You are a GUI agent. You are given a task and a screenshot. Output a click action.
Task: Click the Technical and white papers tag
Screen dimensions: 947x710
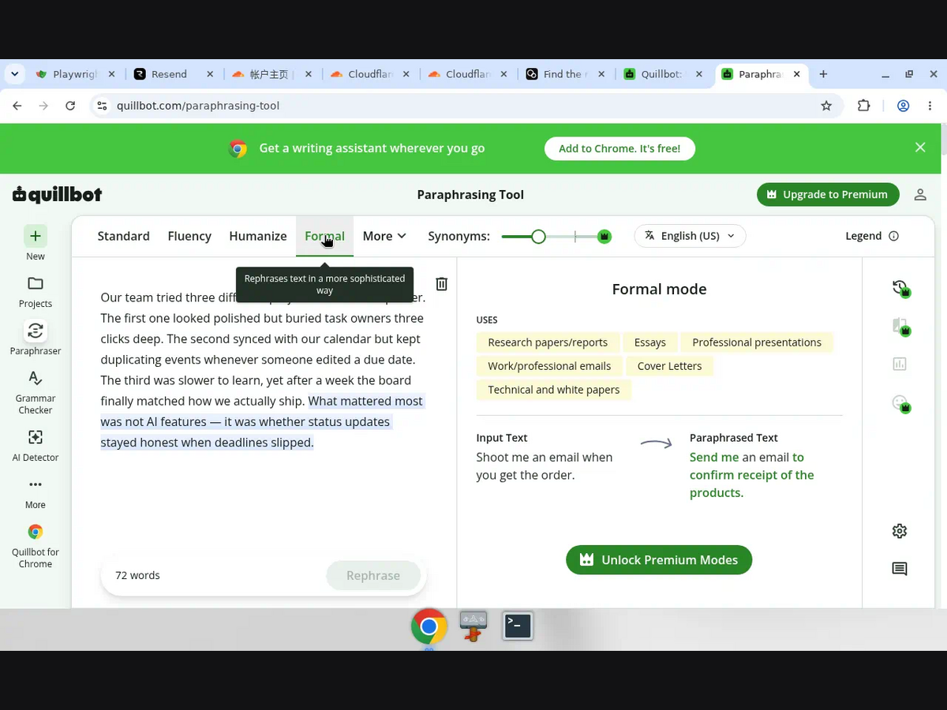pos(554,390)
